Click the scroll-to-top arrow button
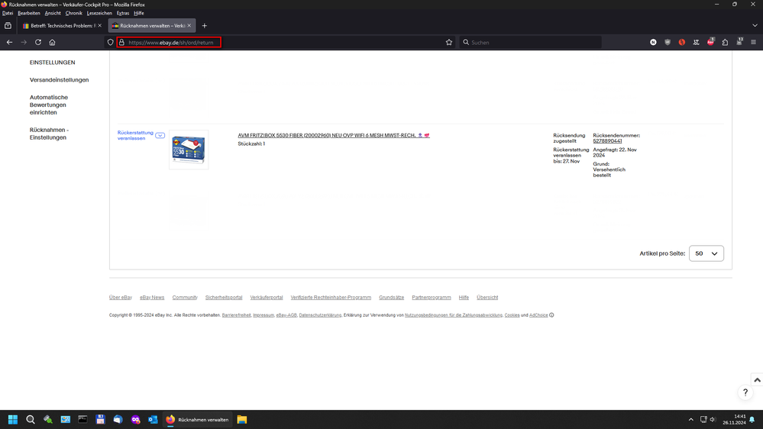This screenshot has width=763, height=429. (757, 379)
